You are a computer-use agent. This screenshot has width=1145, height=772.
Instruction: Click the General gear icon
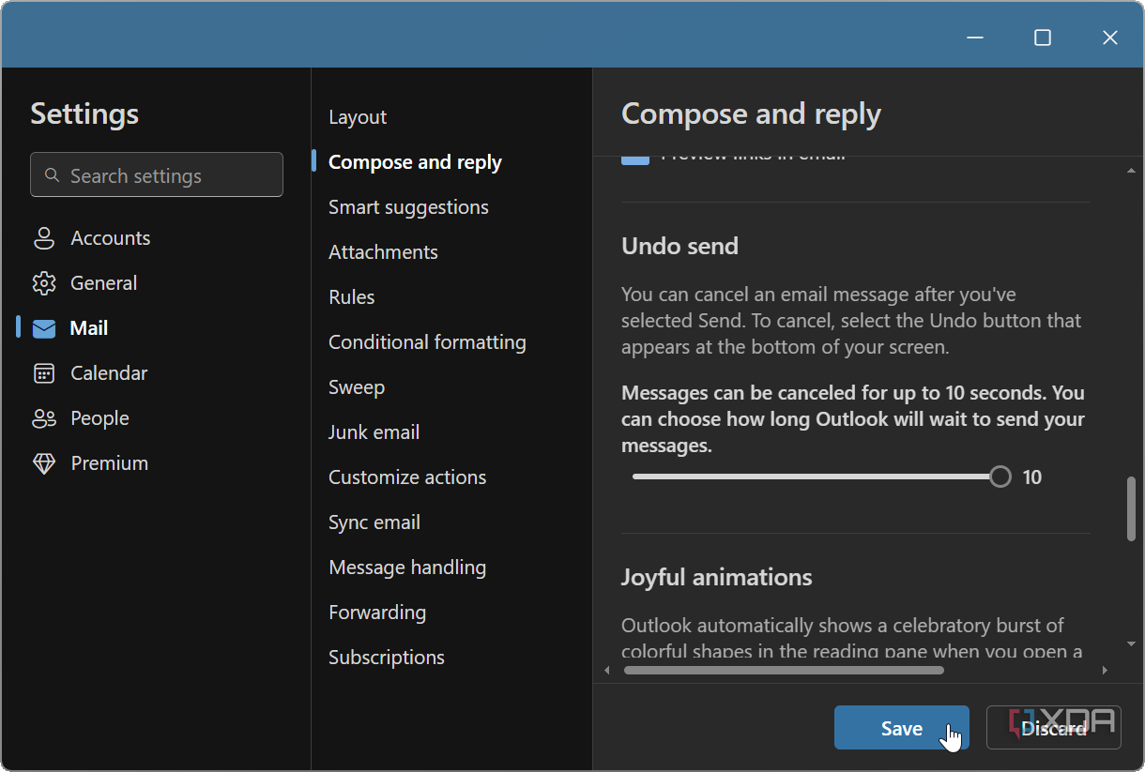[x=44, y=283]
